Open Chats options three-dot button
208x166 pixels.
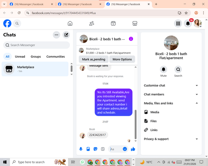(x=57, y=35)
